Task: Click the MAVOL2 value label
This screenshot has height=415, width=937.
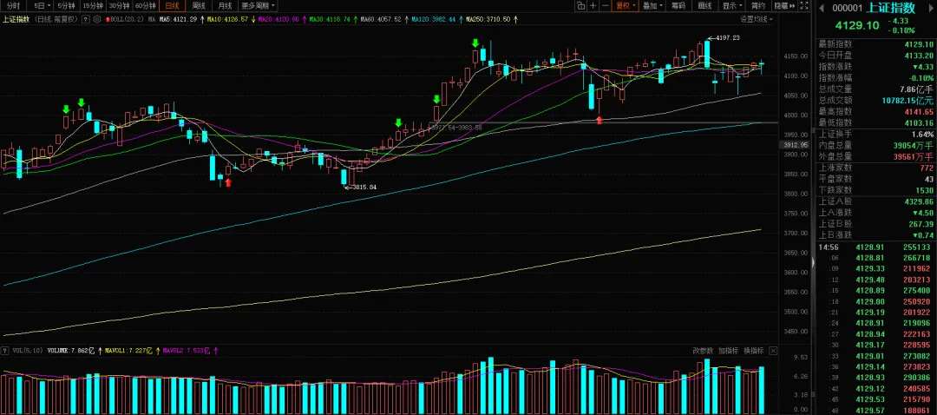Action: point(187,351)
